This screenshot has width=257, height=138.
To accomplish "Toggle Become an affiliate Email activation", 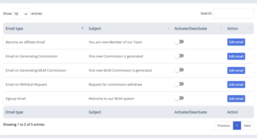I will pos(179,42).
